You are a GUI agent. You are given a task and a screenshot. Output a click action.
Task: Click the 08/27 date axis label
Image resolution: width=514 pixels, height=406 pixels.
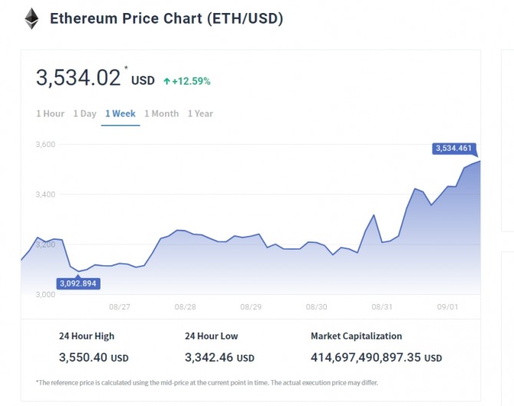120,306
